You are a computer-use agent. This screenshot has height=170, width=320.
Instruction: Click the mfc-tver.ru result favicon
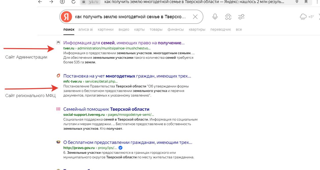pyautogui.click(x=58, y=75)
